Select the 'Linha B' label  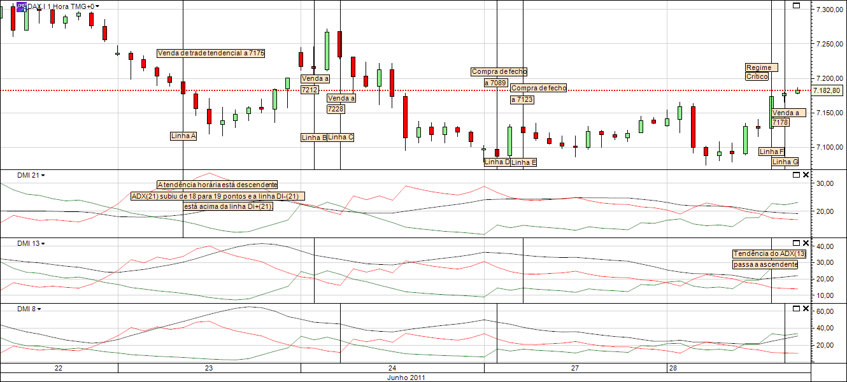point(314,137)
